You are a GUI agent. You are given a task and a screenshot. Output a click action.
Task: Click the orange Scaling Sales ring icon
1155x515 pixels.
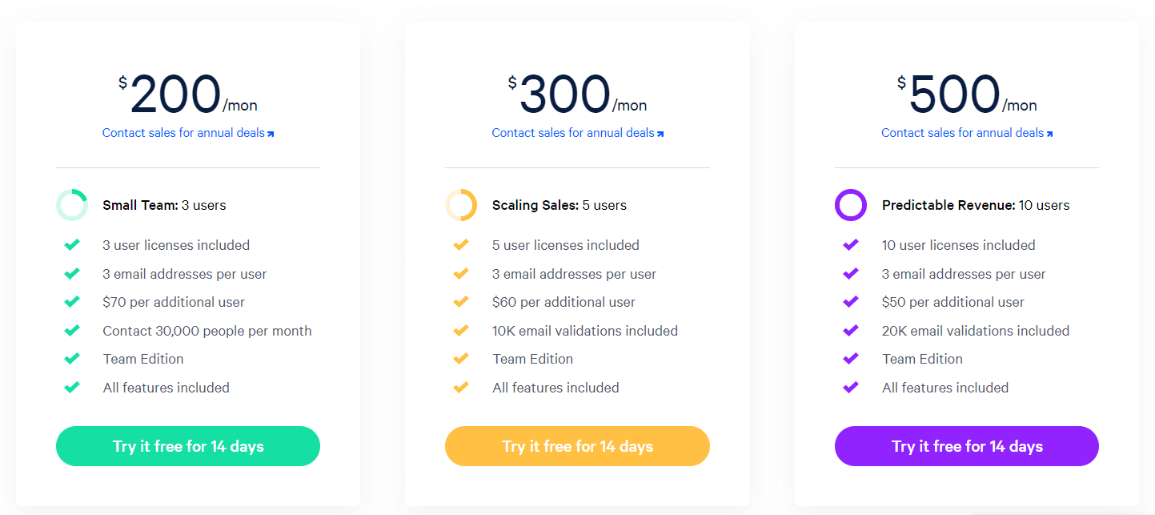click(x=461, y=205)
